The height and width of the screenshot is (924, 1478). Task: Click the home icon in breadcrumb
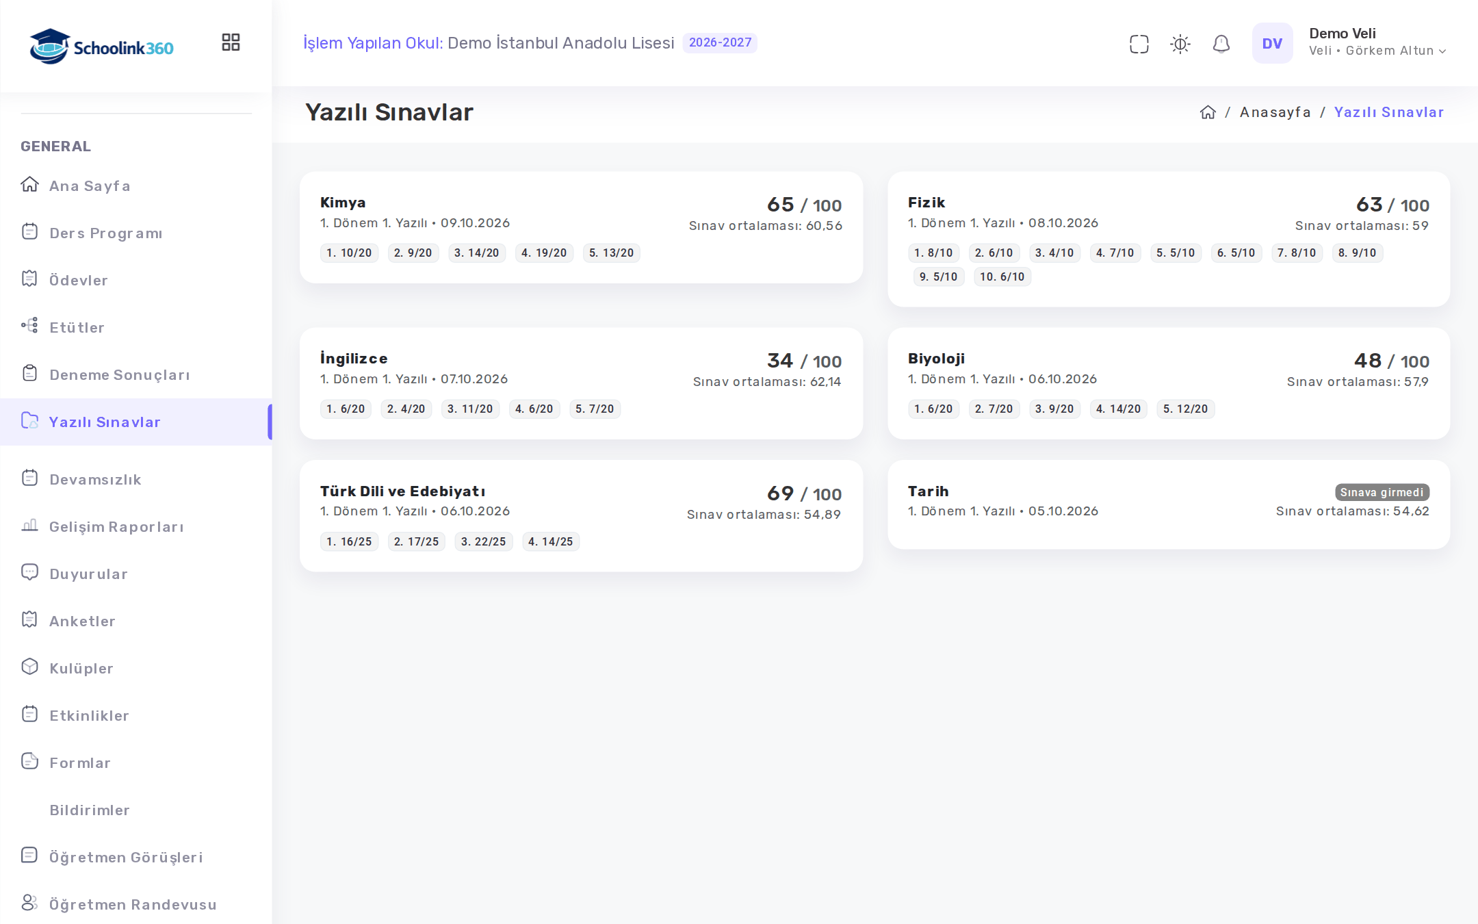click(x=1208, y=112)
